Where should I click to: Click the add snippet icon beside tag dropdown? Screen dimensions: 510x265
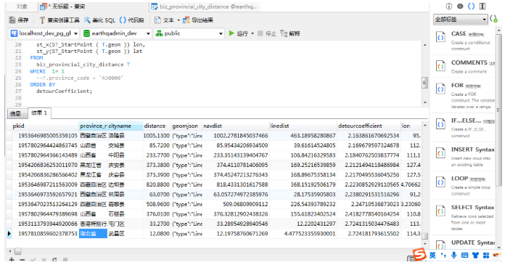point(494,19)
